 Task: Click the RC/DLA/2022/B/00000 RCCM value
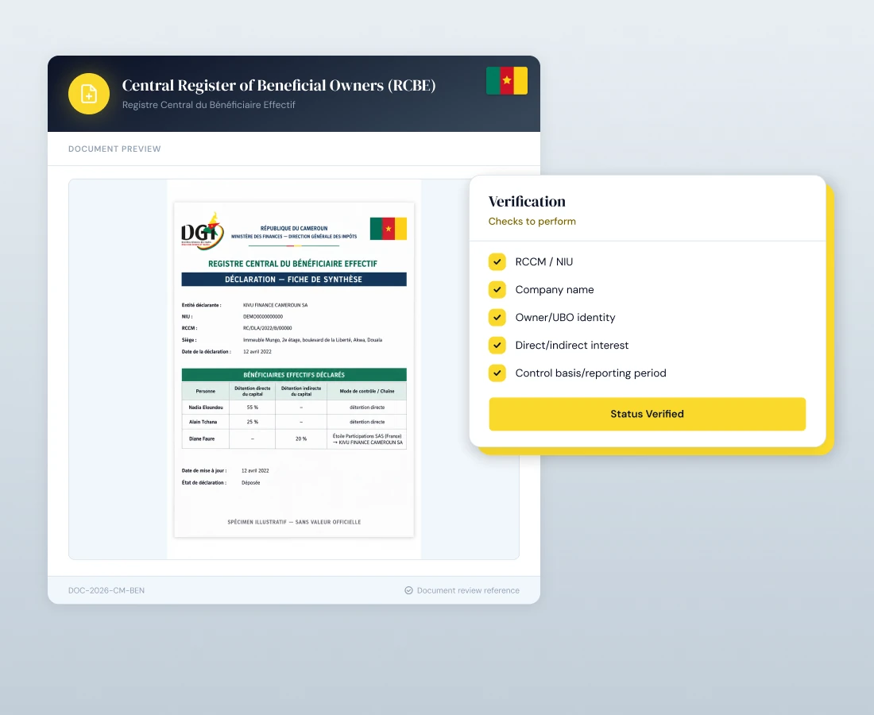[x=268, y=328]
